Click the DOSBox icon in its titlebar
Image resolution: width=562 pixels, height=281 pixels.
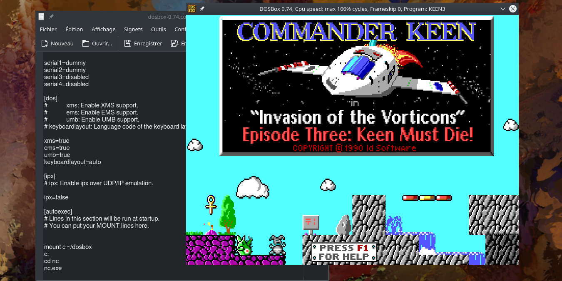(191, 8)
